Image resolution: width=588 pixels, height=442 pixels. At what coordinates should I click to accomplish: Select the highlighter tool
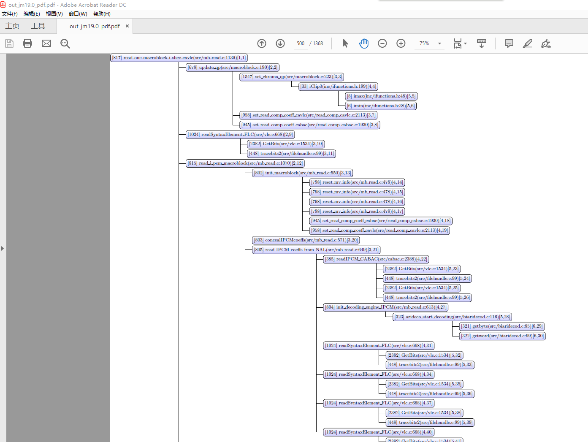coord(527,43)
